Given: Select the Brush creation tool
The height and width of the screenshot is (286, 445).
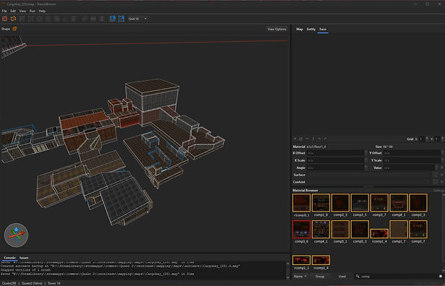Looking at the screenshot, I should click(x=13, y=19).
